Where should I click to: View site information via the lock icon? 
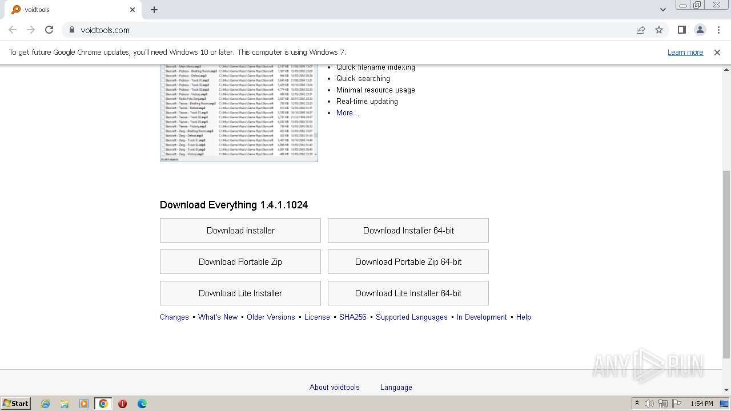(71, 30)
